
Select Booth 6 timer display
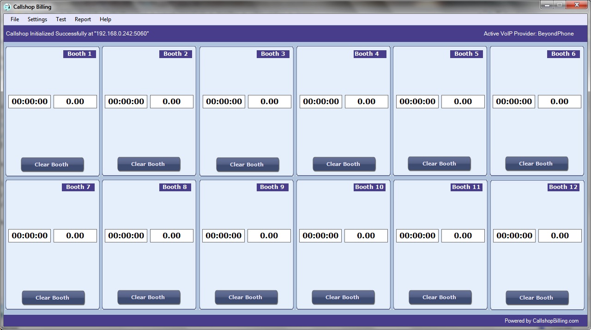pyautogui.click(x=514, y=101)
